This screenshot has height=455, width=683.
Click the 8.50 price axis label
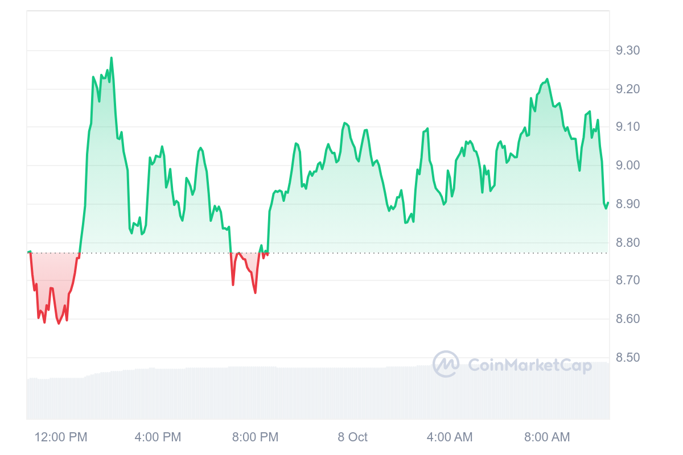(x=628, y=358)
